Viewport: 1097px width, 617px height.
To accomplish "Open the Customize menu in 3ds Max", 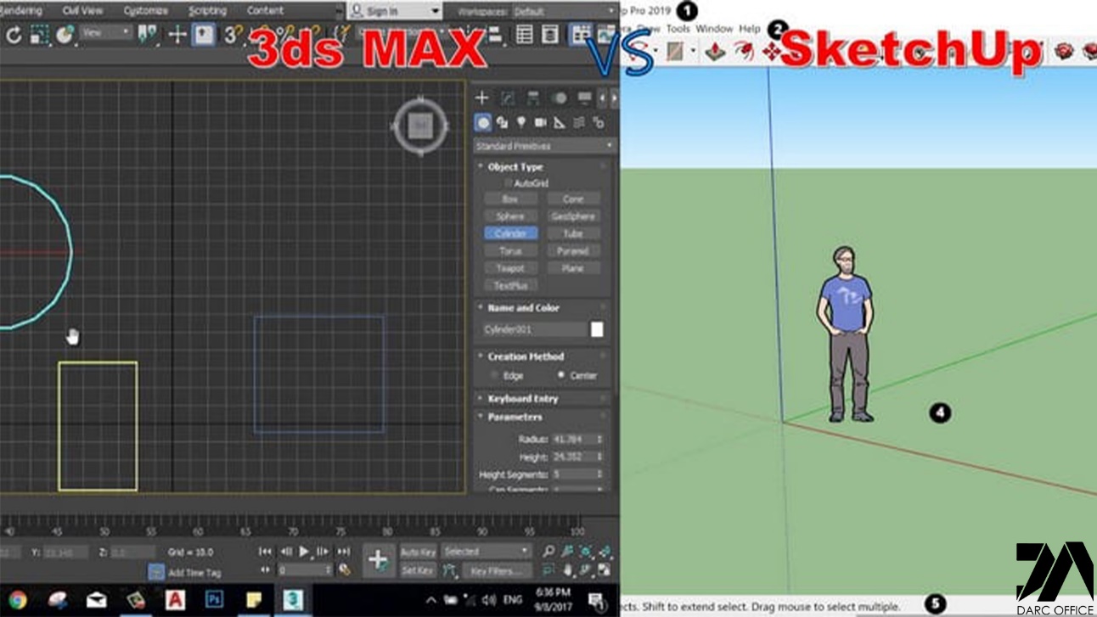I will tap(145, 11).
